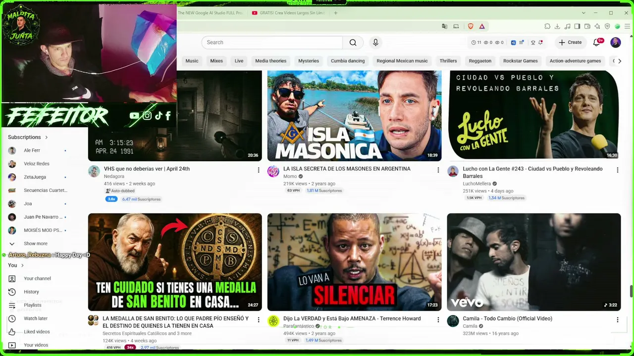Expand the Subscriptions section chevron
634x356 pixels.
tap(47, 137)
